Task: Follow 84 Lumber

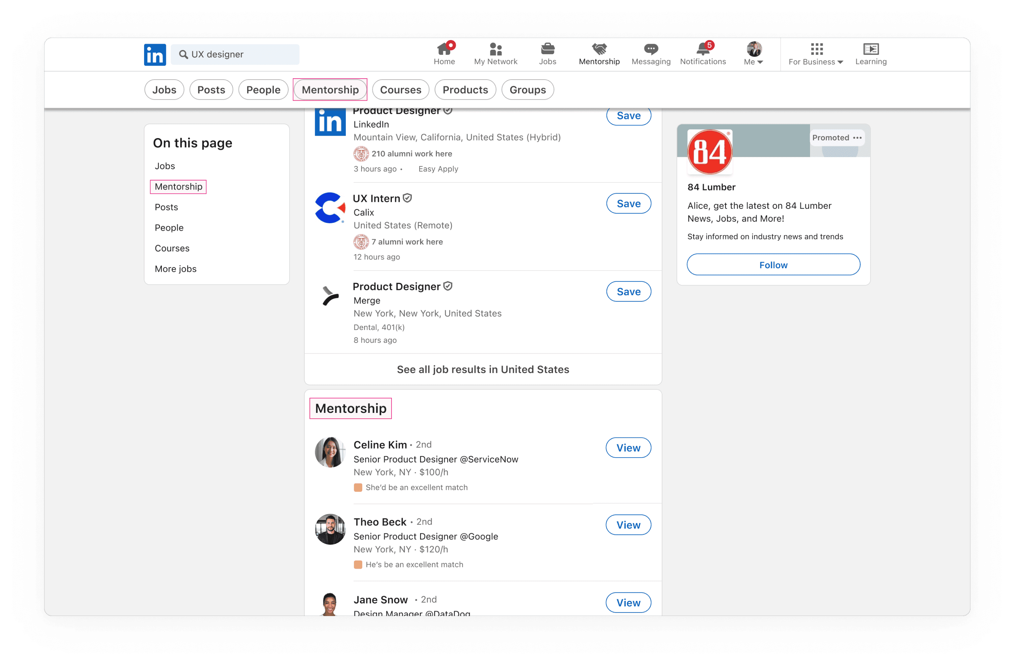Action: click(x=773, y=265)
